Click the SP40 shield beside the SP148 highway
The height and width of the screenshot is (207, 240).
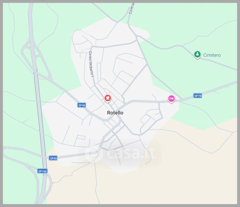pyautogui.click(x=53, y=158)
